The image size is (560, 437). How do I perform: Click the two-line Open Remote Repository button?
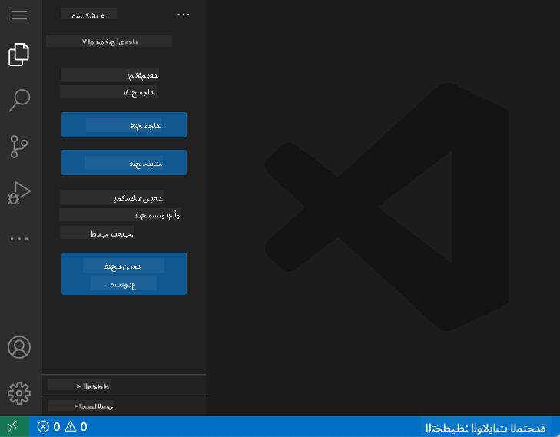[x=124, y=273]
